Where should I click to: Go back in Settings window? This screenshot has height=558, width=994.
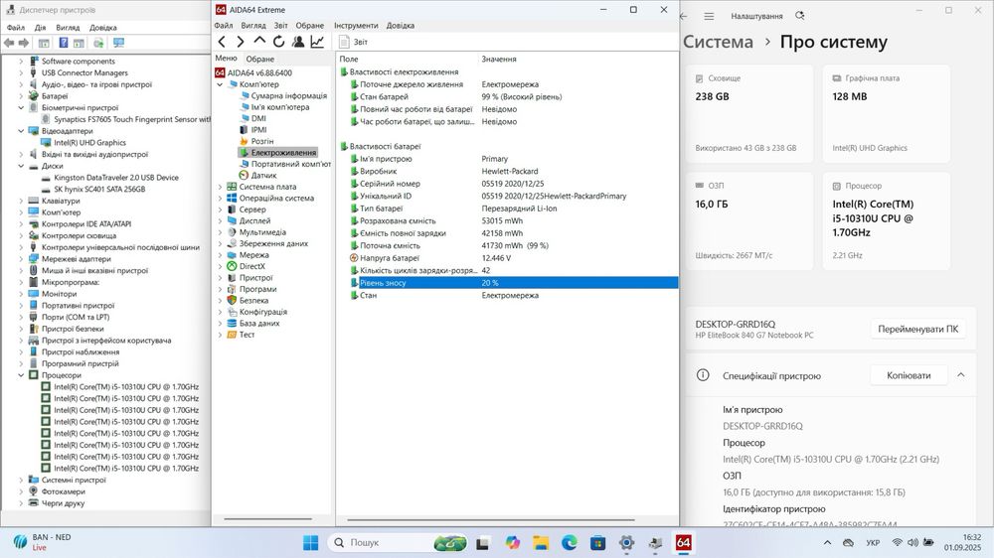[684, 16]
